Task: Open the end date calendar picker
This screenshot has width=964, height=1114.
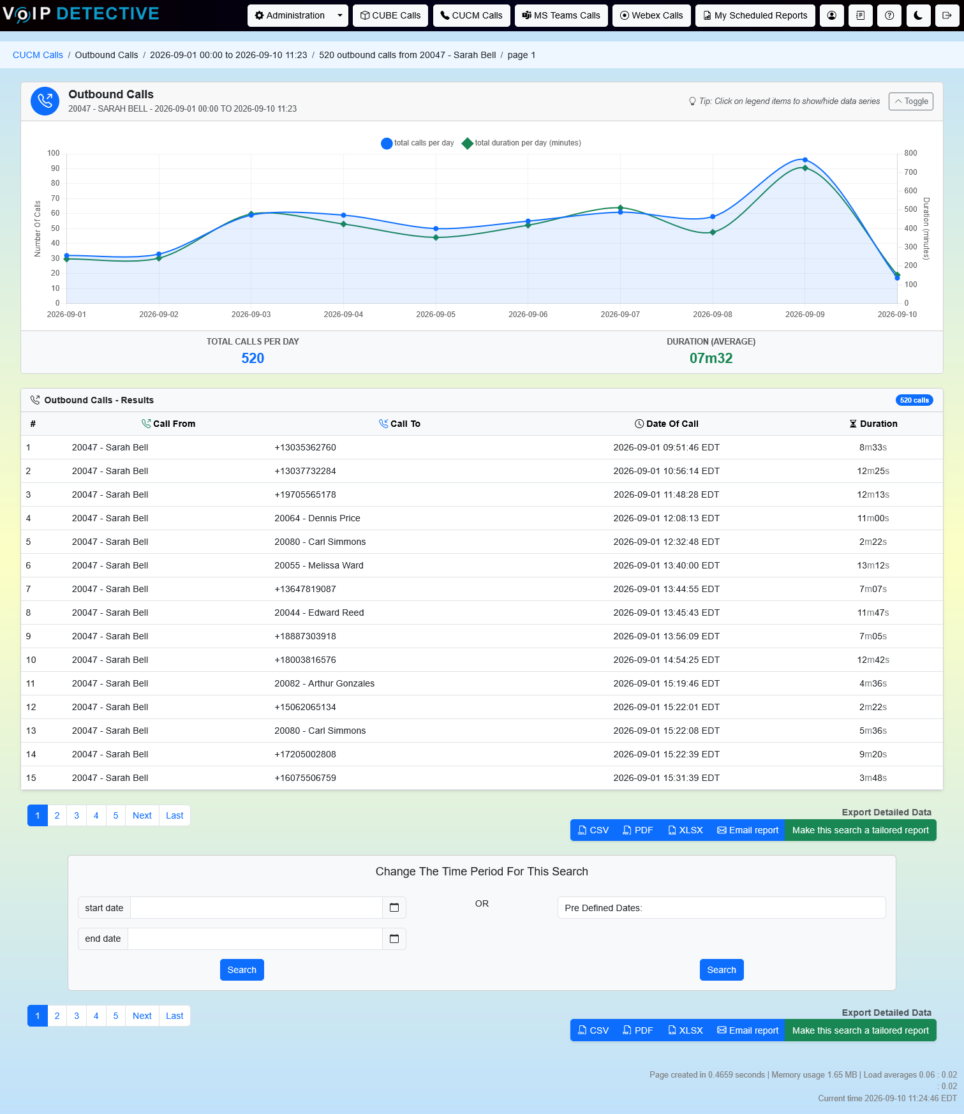Action: pos(394,939)
